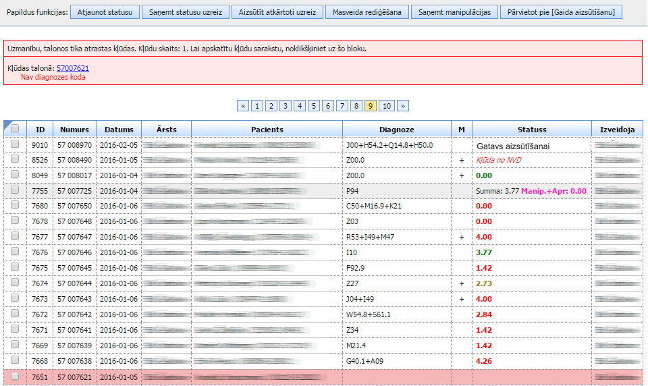Go to previous pages with « arrow

[243, 106]
